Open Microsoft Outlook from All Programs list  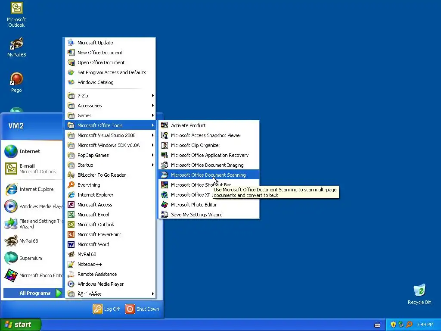(x=110, y=225)
